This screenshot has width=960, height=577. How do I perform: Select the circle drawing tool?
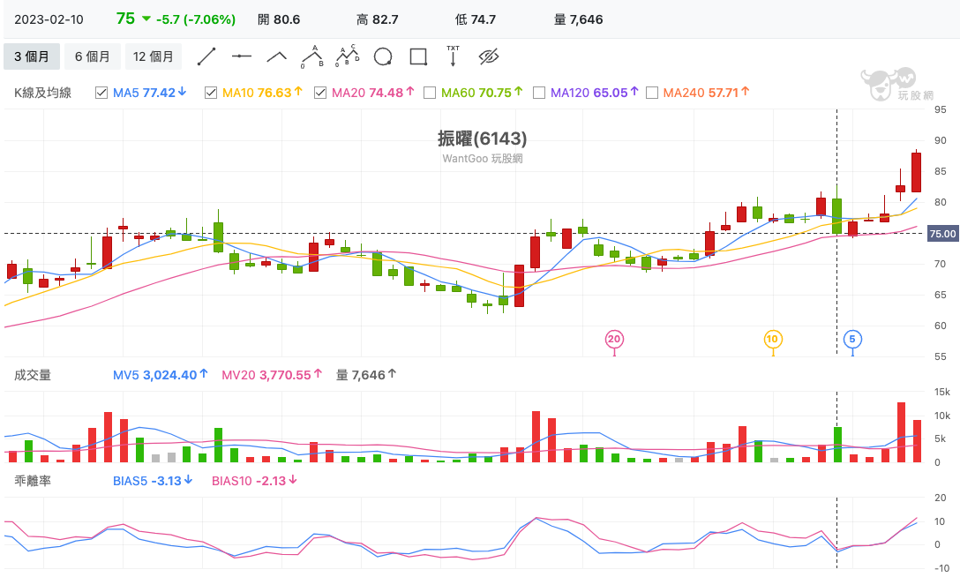(x=383, y=56)
